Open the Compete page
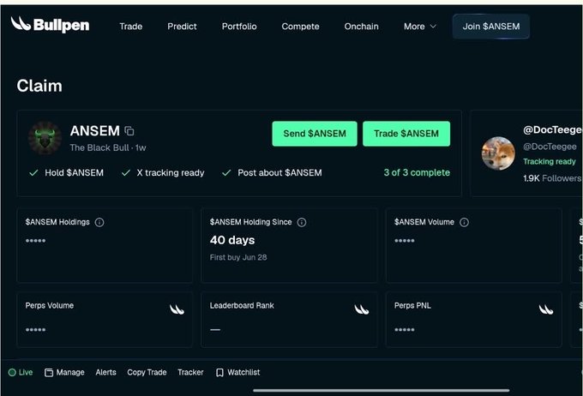The image size is (583, 396). (300, 27)
